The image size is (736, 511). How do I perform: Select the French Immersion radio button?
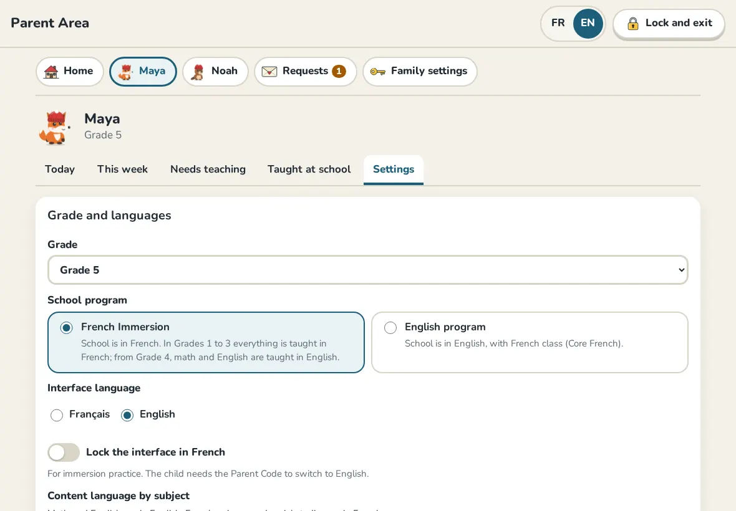pyautogui.click(x=66, y=328)
